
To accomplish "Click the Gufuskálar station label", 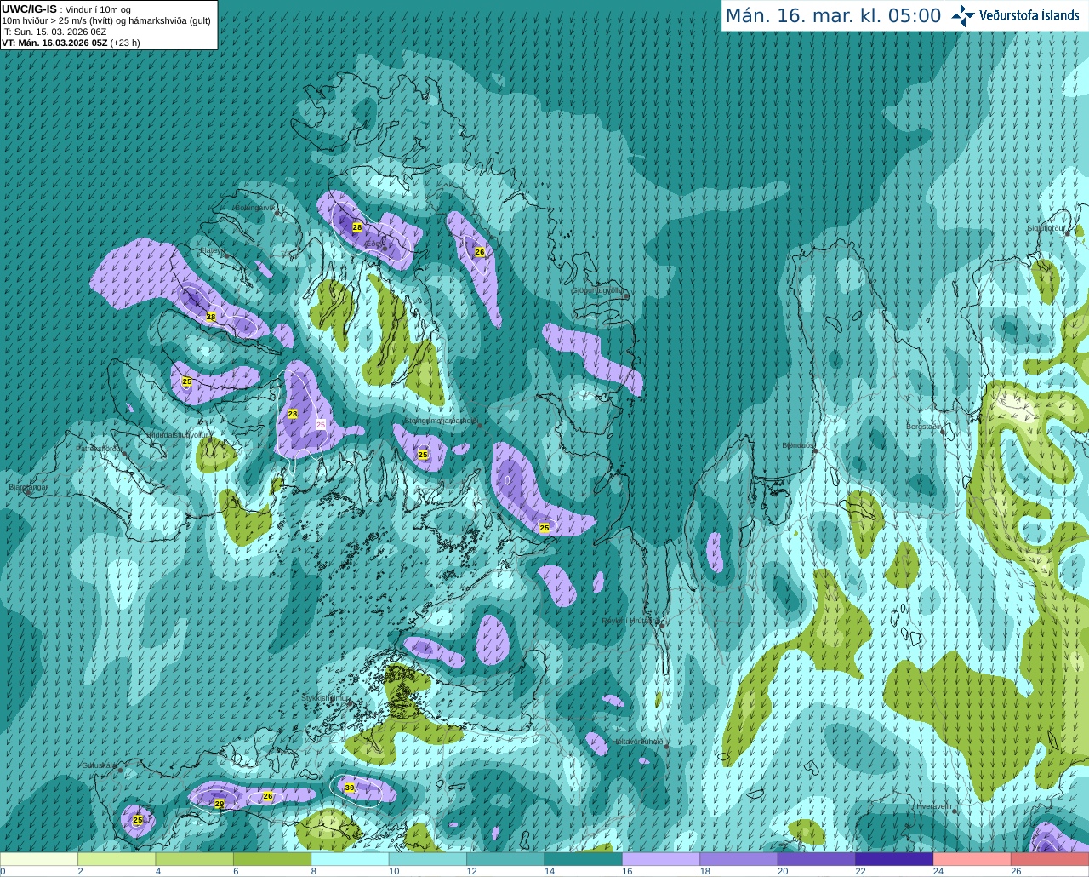I will (x=99, y=765).
